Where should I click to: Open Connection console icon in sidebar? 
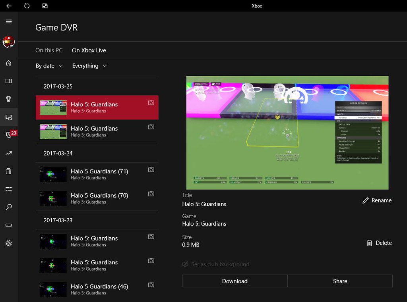pyautogui.click(x=9, y=225)
